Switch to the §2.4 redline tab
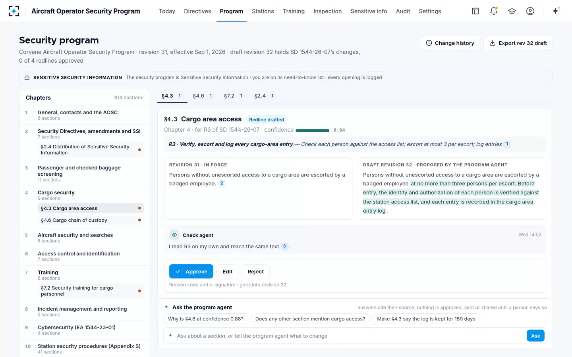 pos(264,96)
